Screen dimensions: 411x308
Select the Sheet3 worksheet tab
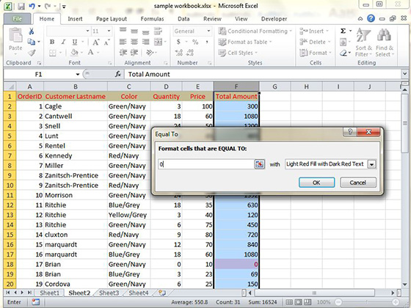(109, 293)
